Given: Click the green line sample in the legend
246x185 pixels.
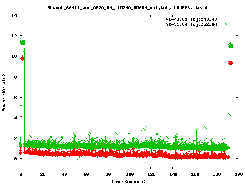Looking at the screenshot, I should [x=226, y=24].
